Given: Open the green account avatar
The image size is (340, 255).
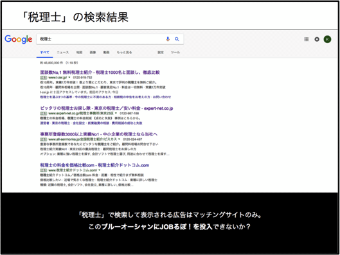Looking at the screenshot, I should pyautogui.click(x=327, y=39).
